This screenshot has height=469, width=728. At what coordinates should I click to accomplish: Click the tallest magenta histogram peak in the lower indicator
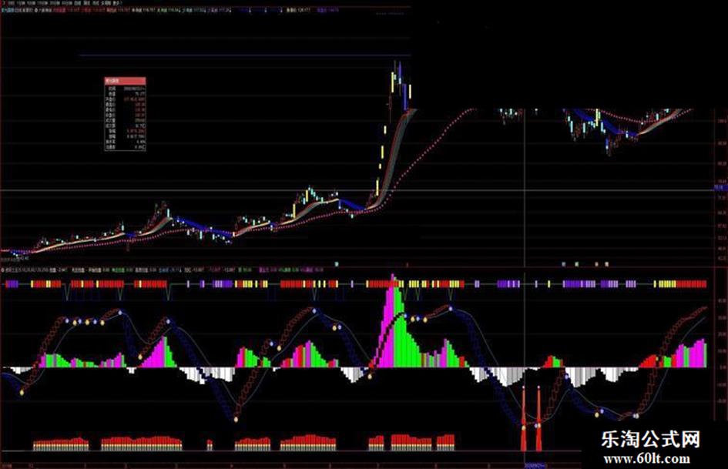tap(393, 320)
